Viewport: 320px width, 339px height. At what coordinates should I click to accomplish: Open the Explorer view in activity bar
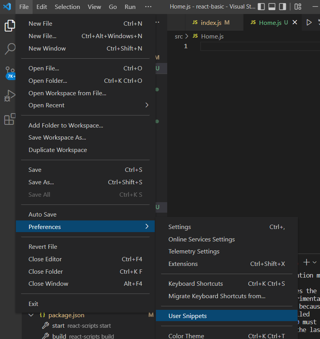click(10, 26)
